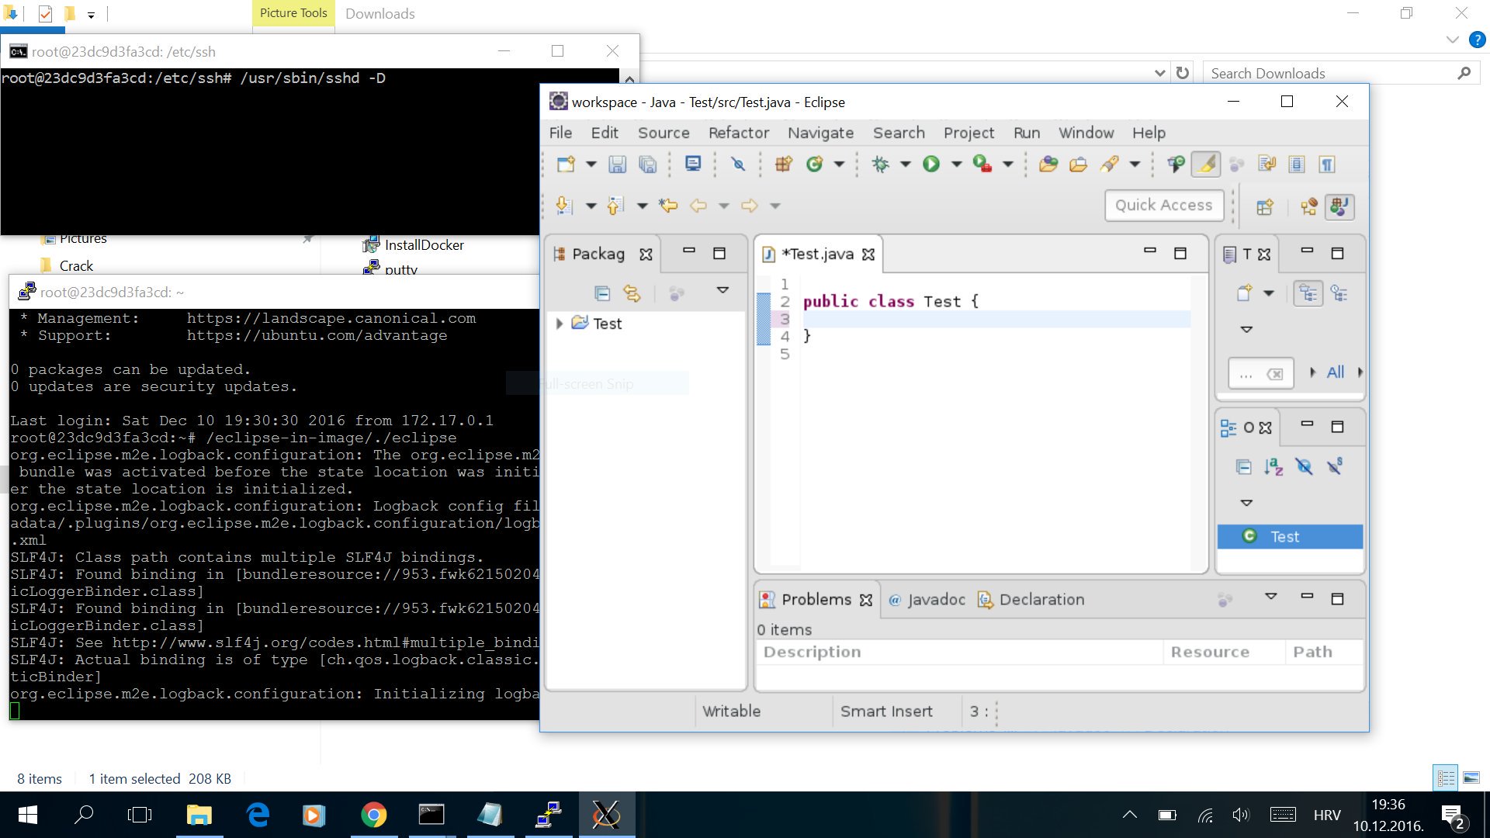Click the Refresh button in Downloads window
The width and height of the screenshot is (1490, 838).
pyautogui.click(x=1183, y=73)
